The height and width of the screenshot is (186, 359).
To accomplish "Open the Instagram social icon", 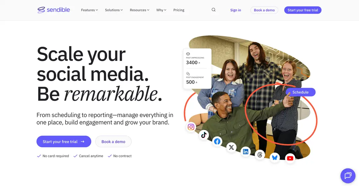I will pyautogui.click(x=191, y=127).
